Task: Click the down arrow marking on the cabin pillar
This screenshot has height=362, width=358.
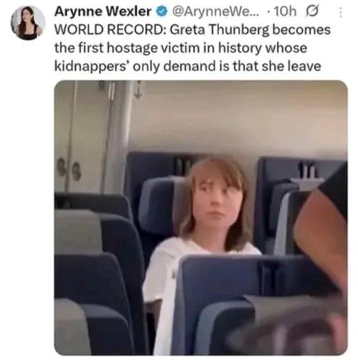Action: coord(138,90)
